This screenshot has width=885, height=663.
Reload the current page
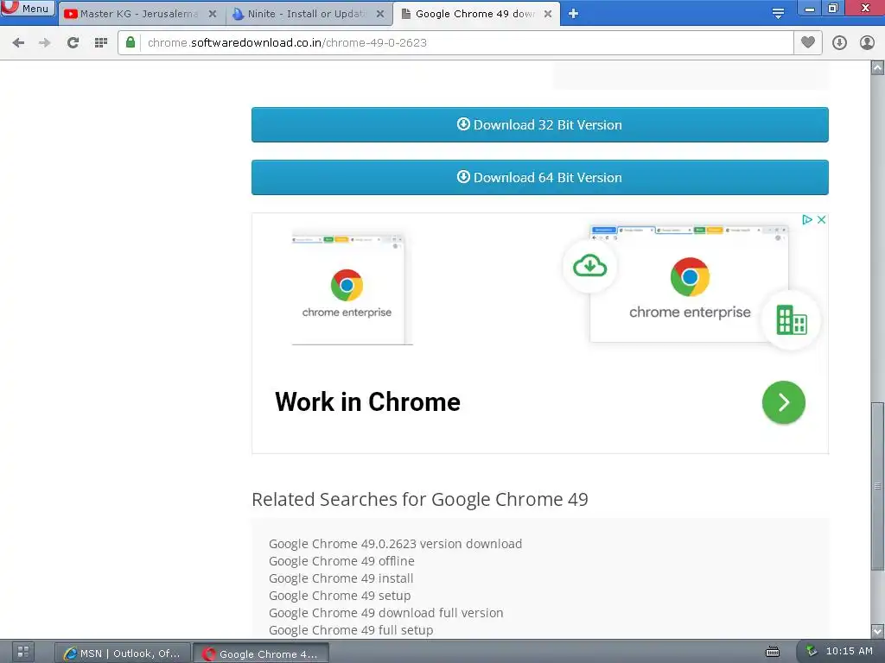(x=73, y=43)
